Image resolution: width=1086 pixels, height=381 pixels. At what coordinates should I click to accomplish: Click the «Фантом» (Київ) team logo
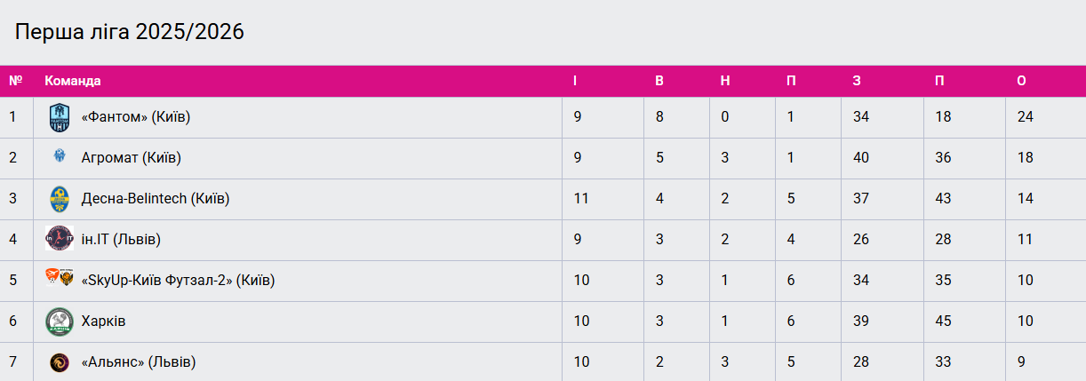click(x=60, y=117)
